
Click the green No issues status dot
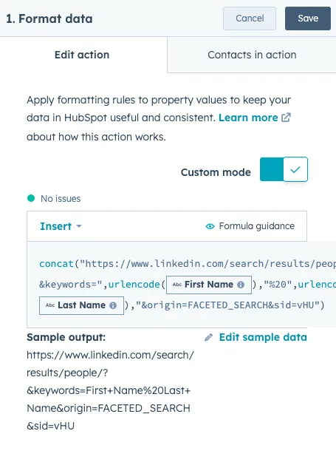[x=31, y=198]
